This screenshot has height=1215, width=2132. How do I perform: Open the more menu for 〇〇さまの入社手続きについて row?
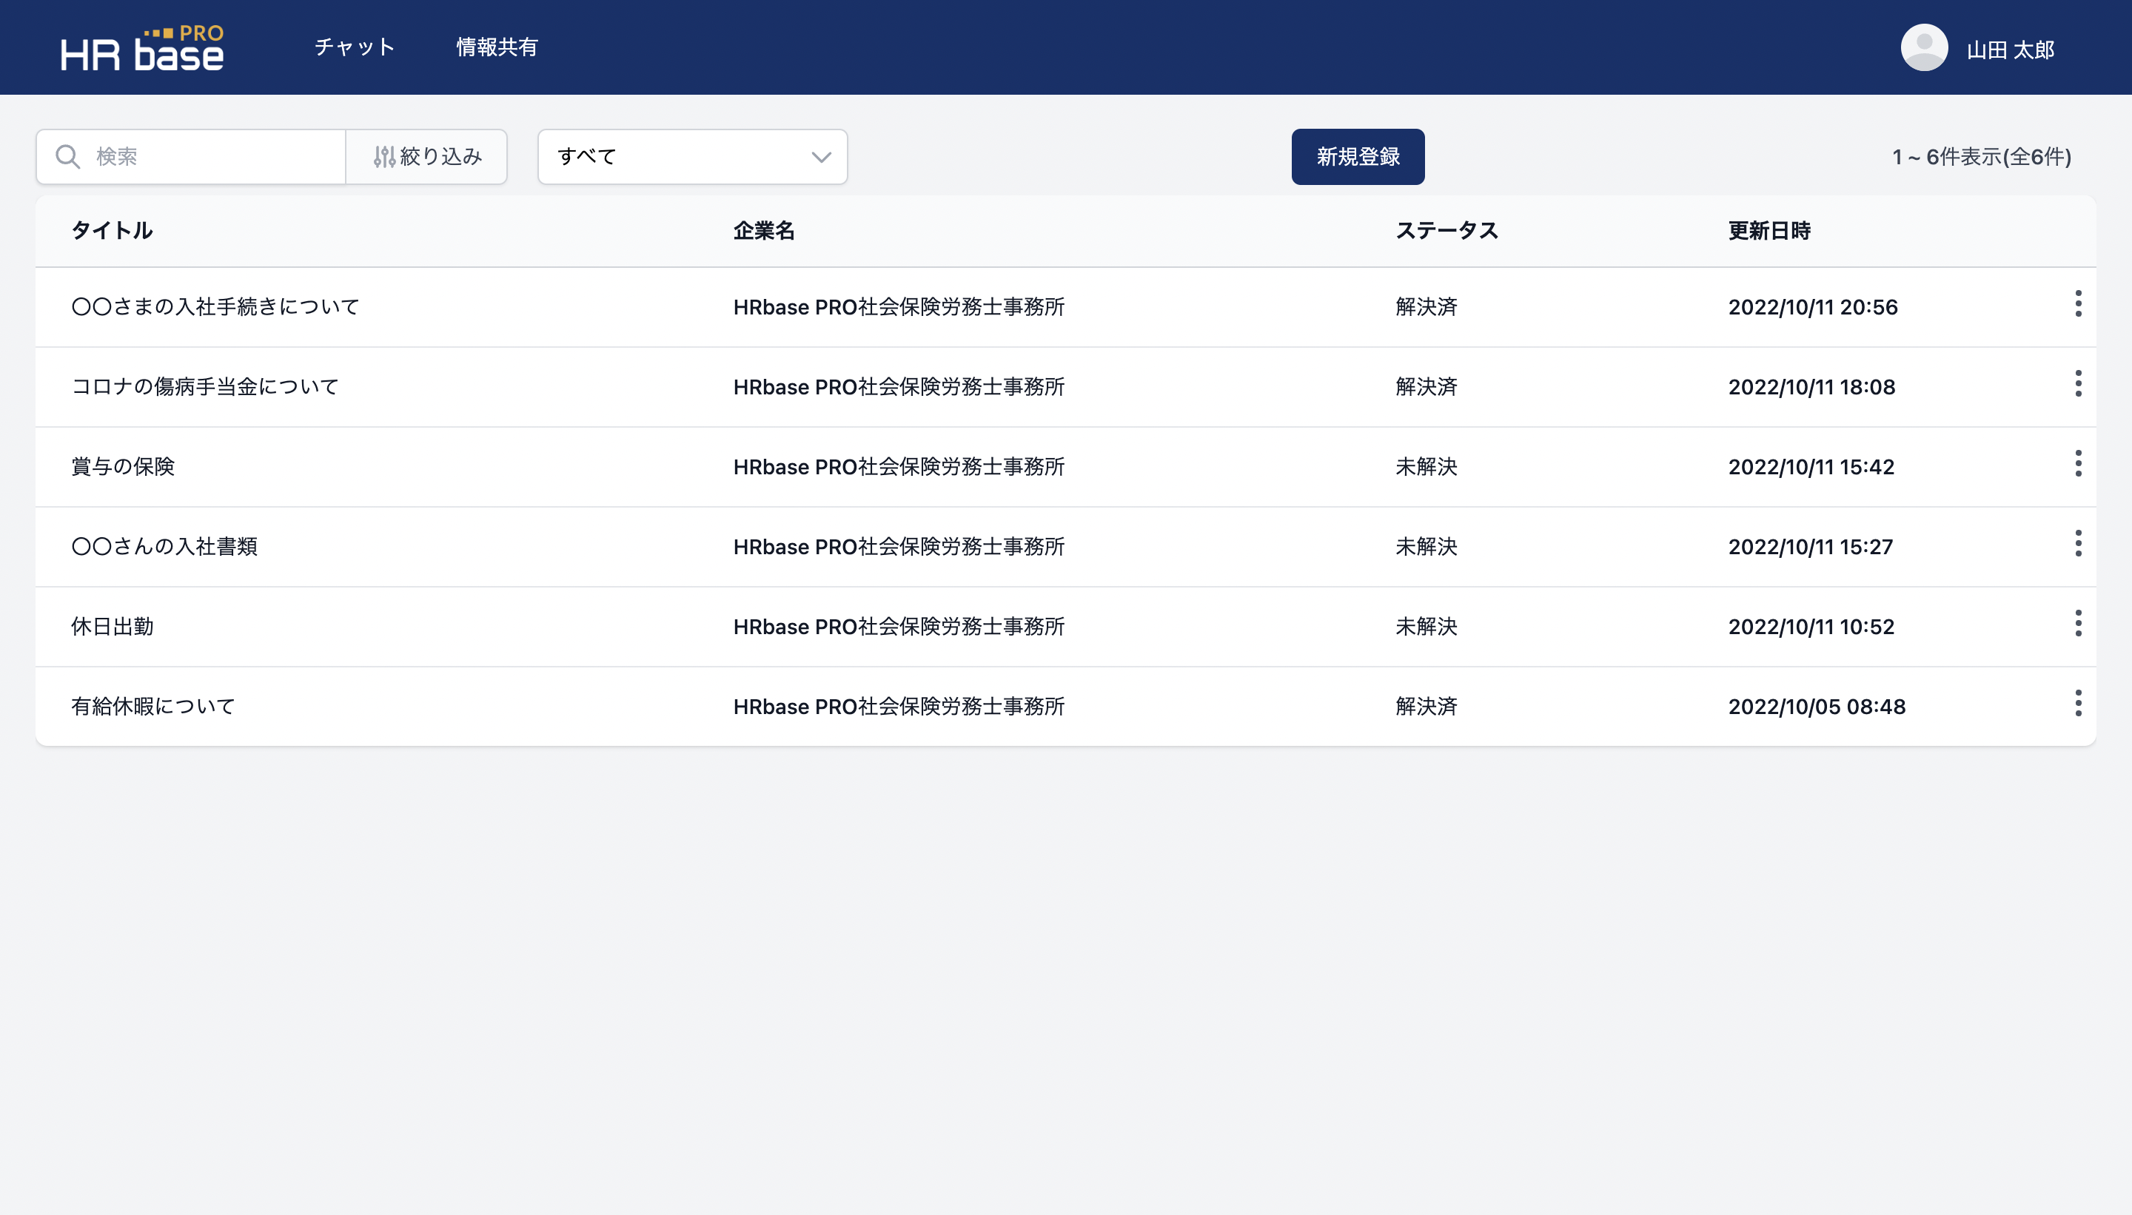pyautogui.click(x=2078, y=303)
